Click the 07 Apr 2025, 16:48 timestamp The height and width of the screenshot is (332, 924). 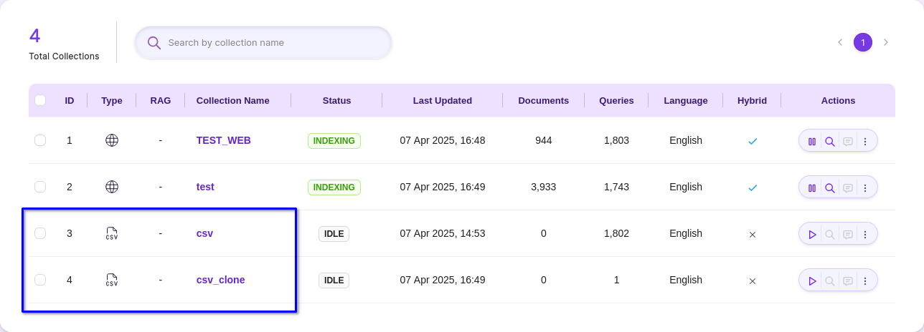(443, 140)
